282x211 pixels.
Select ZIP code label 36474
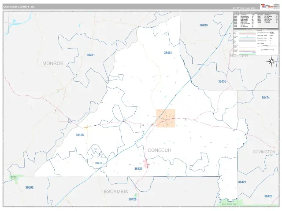point(265,98)
